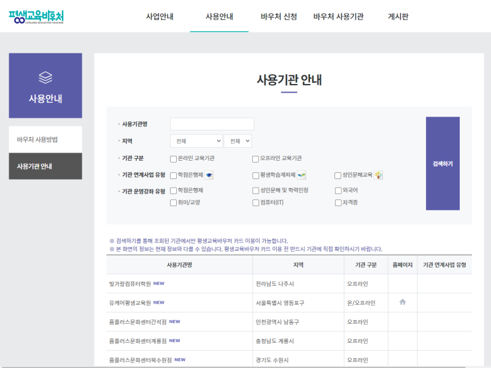Open the second 전체 region dropdown
This screenshot has height=368, width=491.
(x=238, y=140)
